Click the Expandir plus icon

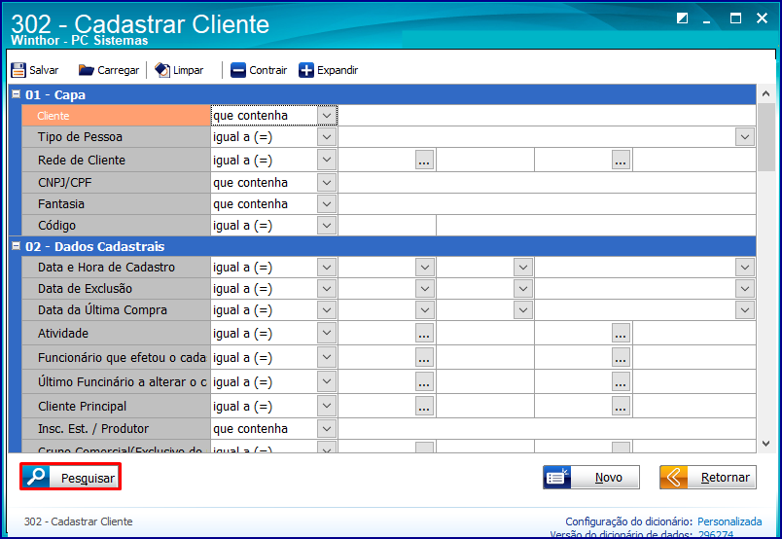pyautogui.click(x=306, y=70)
